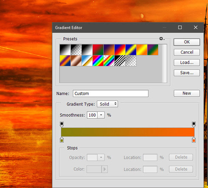Viewport: 208px width, 188px height.
Task: Click the Name text field
Action: [x=111, y=93]
